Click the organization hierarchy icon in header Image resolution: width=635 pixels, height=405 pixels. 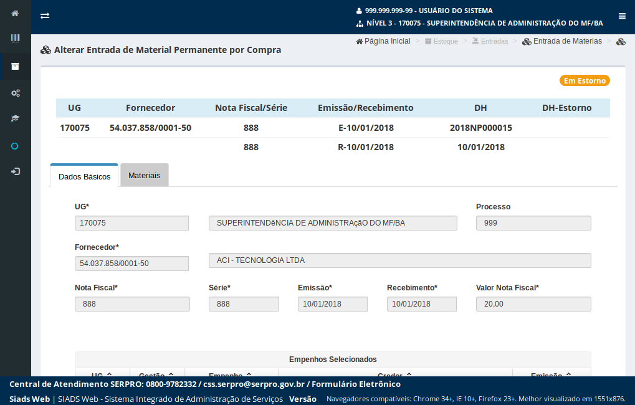pos(360,24)
